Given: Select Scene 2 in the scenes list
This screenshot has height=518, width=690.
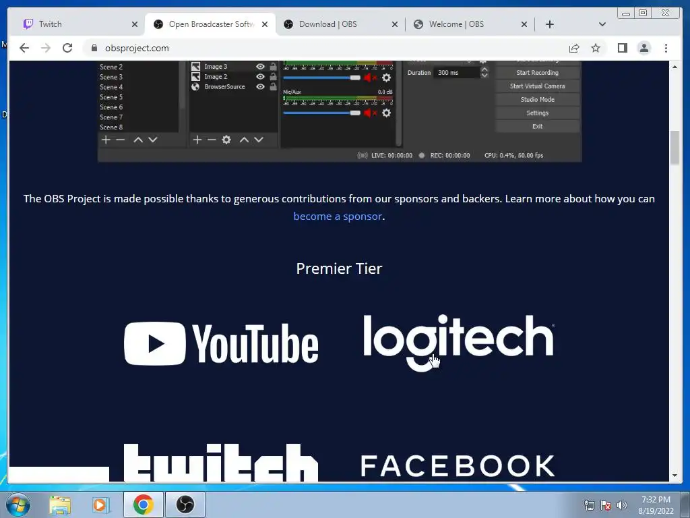Looking at the screenshot, I should (111, 67).
